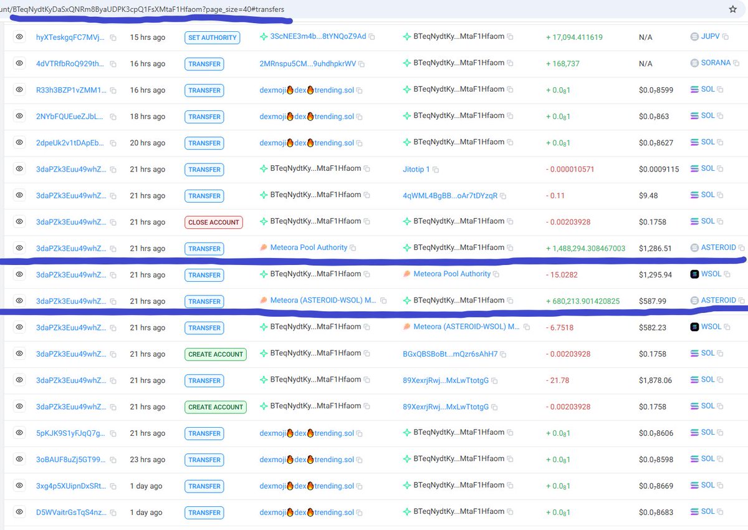The height and width of the screenshot is (530, 748).
Task: Click the WSOL token logo in $582.23 row
Action: coord(696,327)
